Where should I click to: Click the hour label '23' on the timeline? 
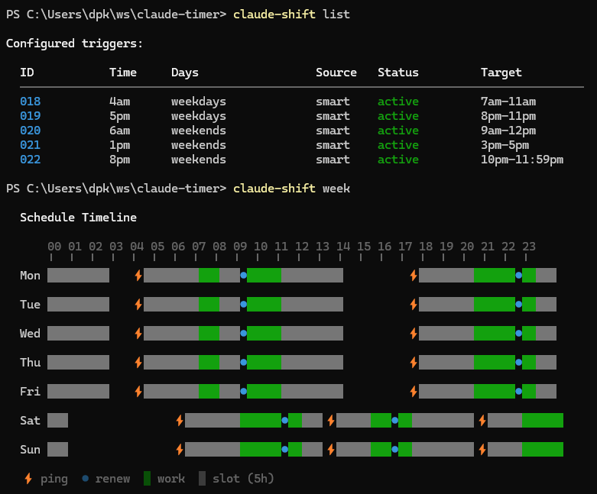click(x=529, y=247)
